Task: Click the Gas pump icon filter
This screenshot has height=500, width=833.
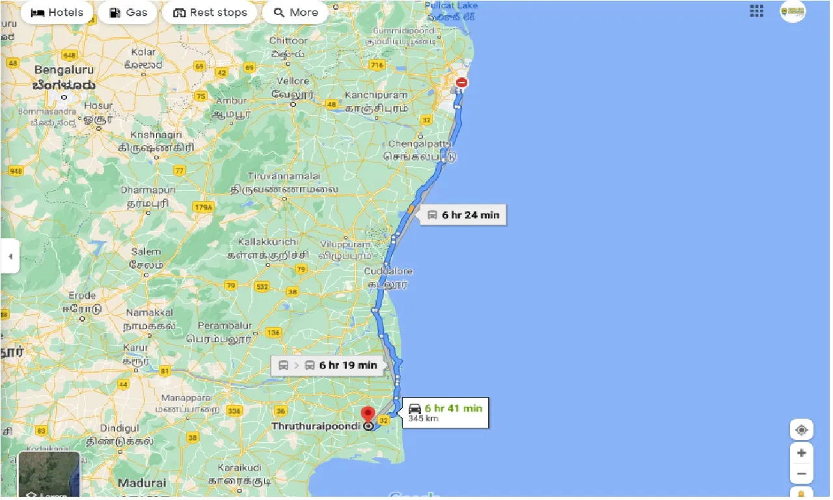Action: 116,12
